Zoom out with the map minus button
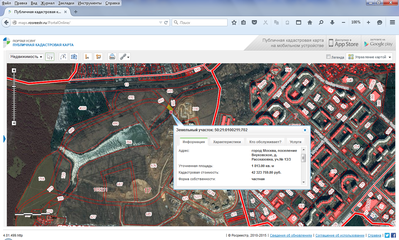The width and height of the screenshot is (399, 240). coord(14,123)
